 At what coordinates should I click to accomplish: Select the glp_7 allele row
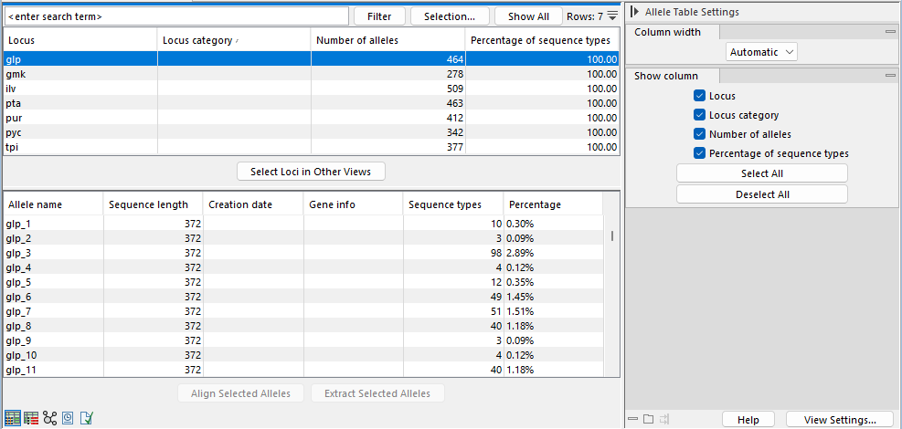(x=303, y=311)
